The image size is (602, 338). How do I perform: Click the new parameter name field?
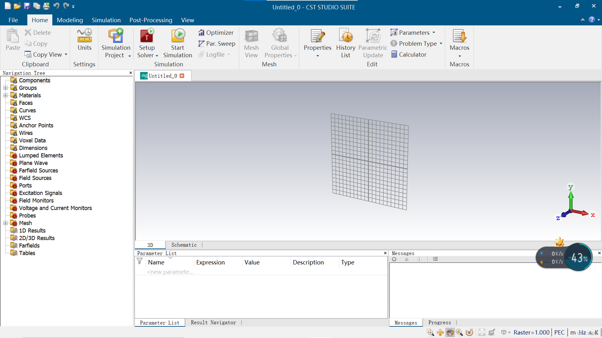[170, 272]
